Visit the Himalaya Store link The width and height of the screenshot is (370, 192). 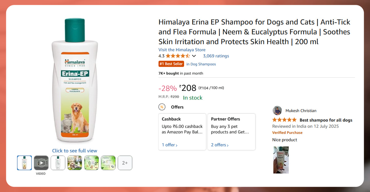coord(182,50)
